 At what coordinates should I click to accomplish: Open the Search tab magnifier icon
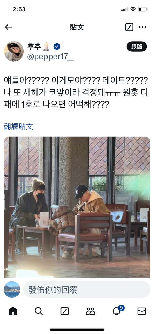[38, 311]
